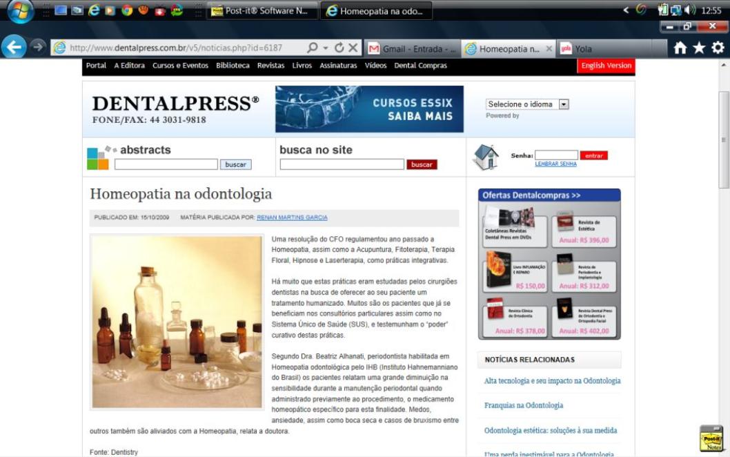Image resolution: width=730 pixels, height=457 pixels.
Task: Select Homeopatia na odo... taskbar button
Action: click(x=376, y=11)
